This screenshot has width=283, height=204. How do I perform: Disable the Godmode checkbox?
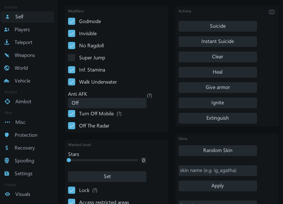pyautogui.click(x=72, y=21)
